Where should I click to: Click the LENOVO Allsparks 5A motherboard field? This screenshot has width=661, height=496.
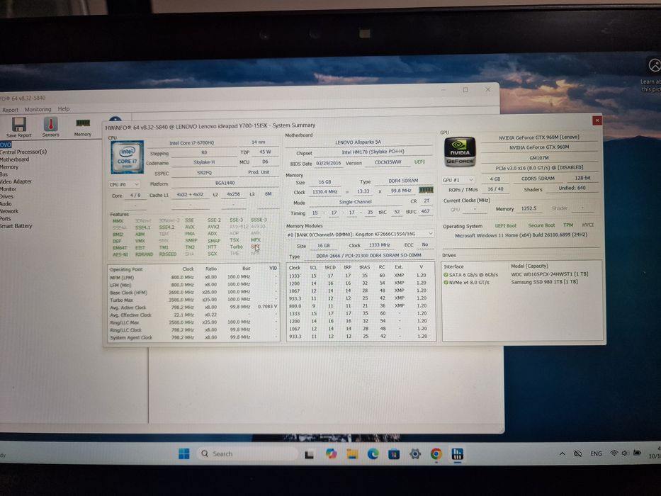(358, 142)
